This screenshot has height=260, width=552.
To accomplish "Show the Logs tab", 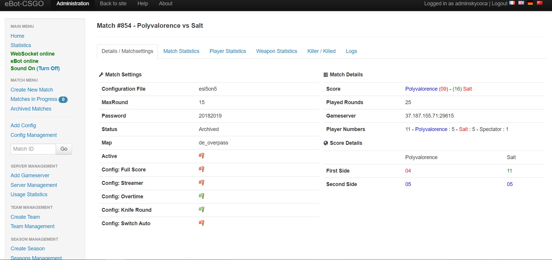I will click(351, 51).
